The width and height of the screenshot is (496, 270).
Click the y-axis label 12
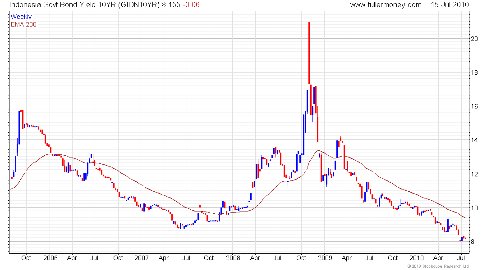[474, 174]
